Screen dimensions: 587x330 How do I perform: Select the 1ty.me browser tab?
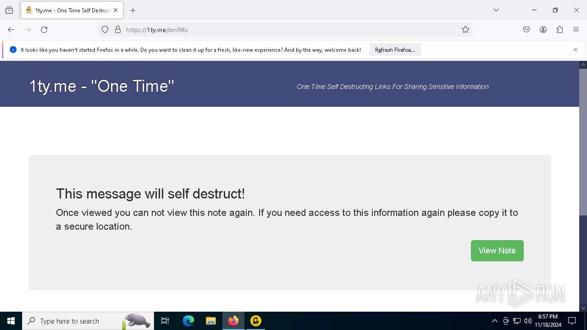71,10
